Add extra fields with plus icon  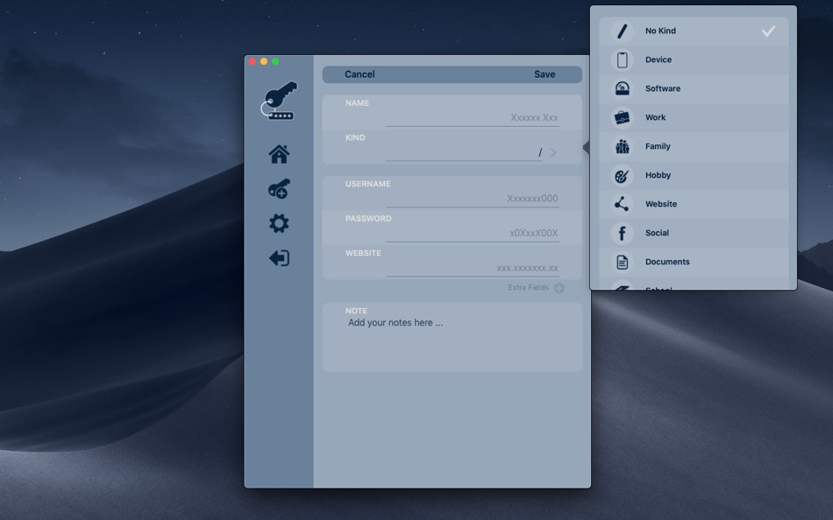pos(559,288)
